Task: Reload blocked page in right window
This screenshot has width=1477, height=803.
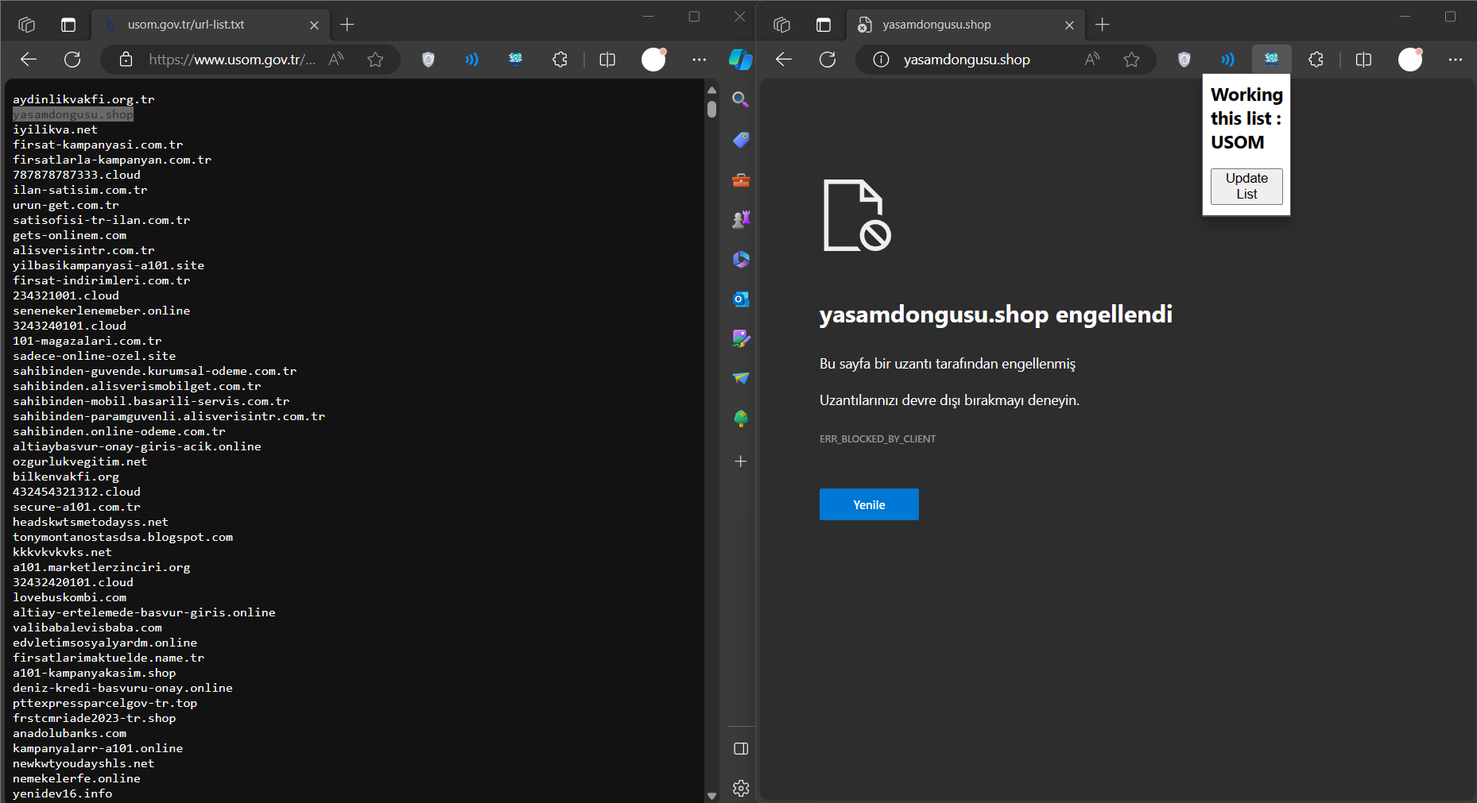Action: coord(828,60)
